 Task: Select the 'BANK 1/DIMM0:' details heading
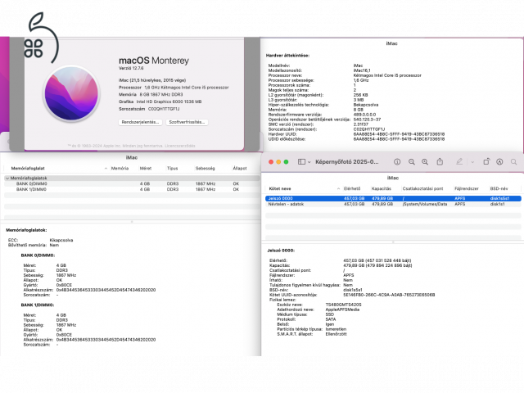point(38,305)
